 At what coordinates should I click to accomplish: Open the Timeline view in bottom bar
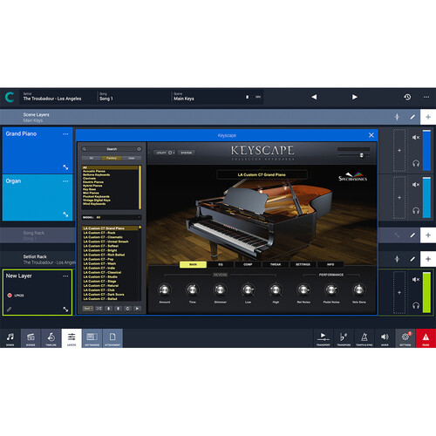click(x=51, y=338)
